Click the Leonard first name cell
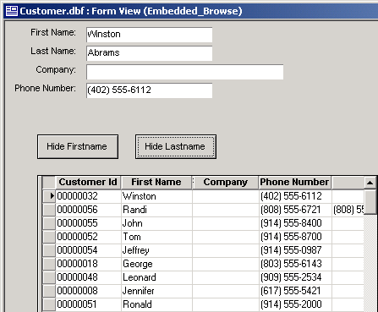The width and height of the screenshot is (378, 312). tap(156, 277)
